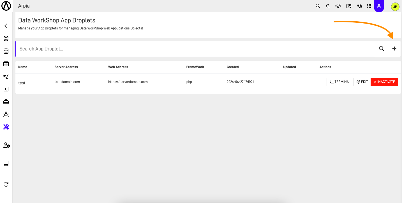
Task: Inactivate the test droplet
Action: [x=384, y=82]
